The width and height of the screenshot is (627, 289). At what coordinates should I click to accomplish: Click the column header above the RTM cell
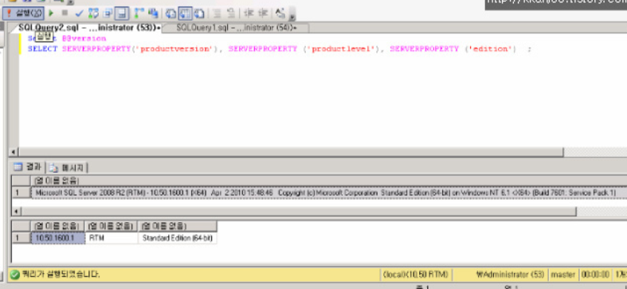coord(112,226)
